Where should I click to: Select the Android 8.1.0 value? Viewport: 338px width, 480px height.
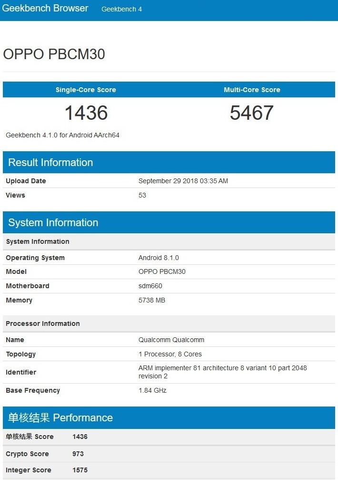(159, 258)
